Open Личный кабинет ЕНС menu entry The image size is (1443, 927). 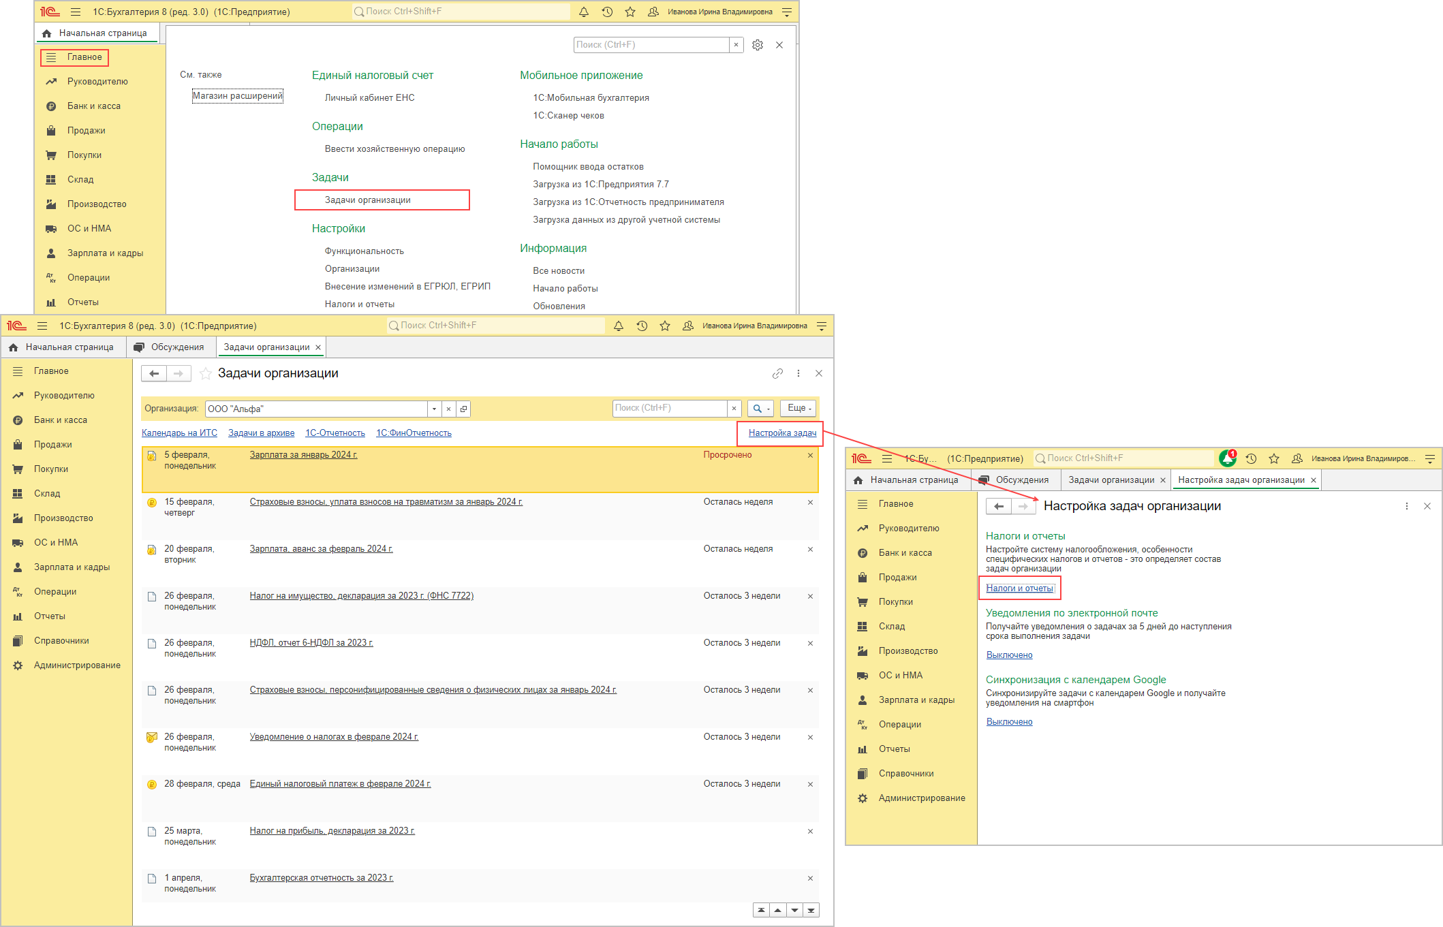click(370, 98)
